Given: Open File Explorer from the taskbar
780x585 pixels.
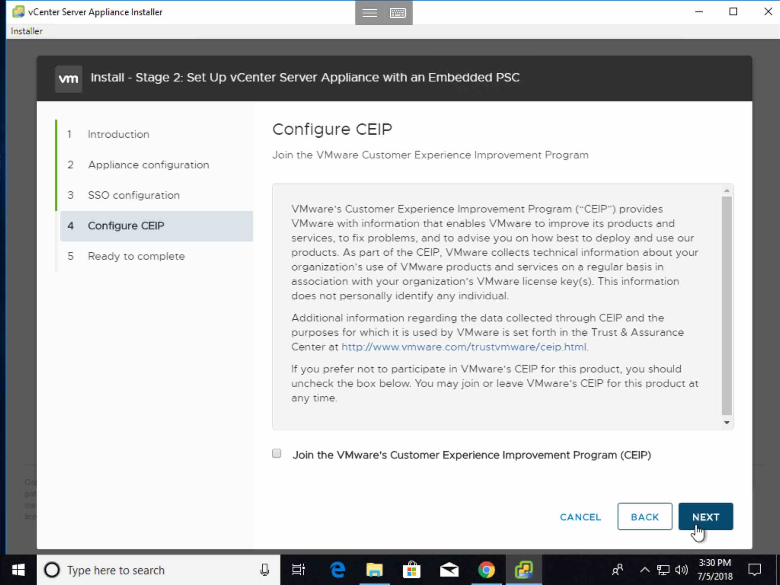Looking at the screenshot, I should tap(374, 570).
